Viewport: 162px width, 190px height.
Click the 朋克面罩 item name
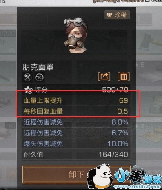[38, 67]
